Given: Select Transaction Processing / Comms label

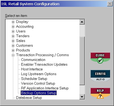Looking at the screenshot, I should pos(42,55).
